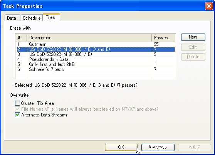Select the Files tab
Image resolution: width=215 pixels, height=155 pixels.
(x=51, y=17)
